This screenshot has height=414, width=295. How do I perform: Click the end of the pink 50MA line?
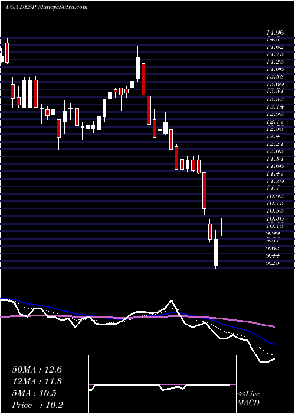coord(274,327)
